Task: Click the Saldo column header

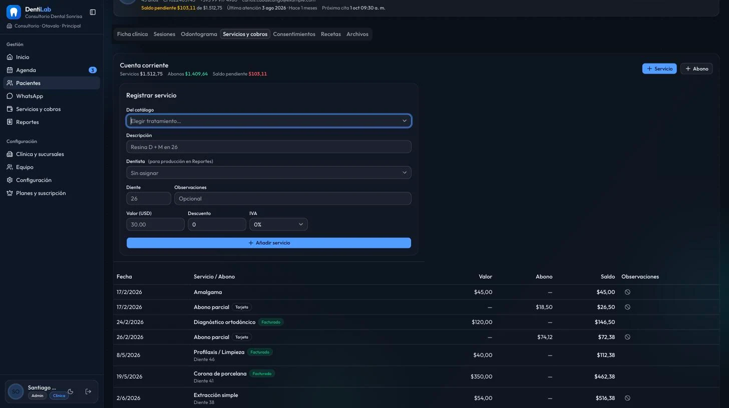Action: point(608,276)
